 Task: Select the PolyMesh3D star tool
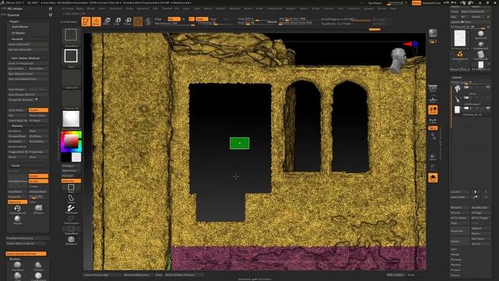(480, 44)
